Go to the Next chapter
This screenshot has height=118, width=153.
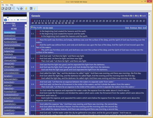coord(140,28)
